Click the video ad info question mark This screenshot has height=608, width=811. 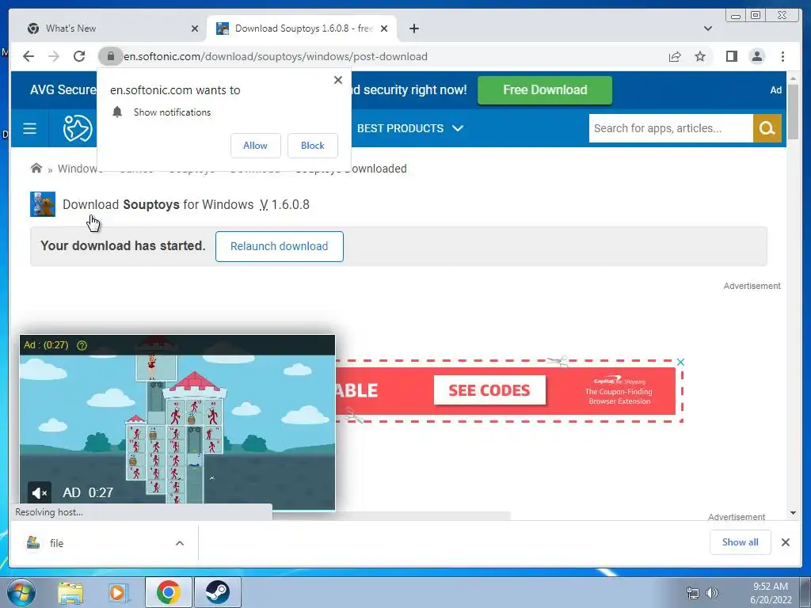pos(82,345)
